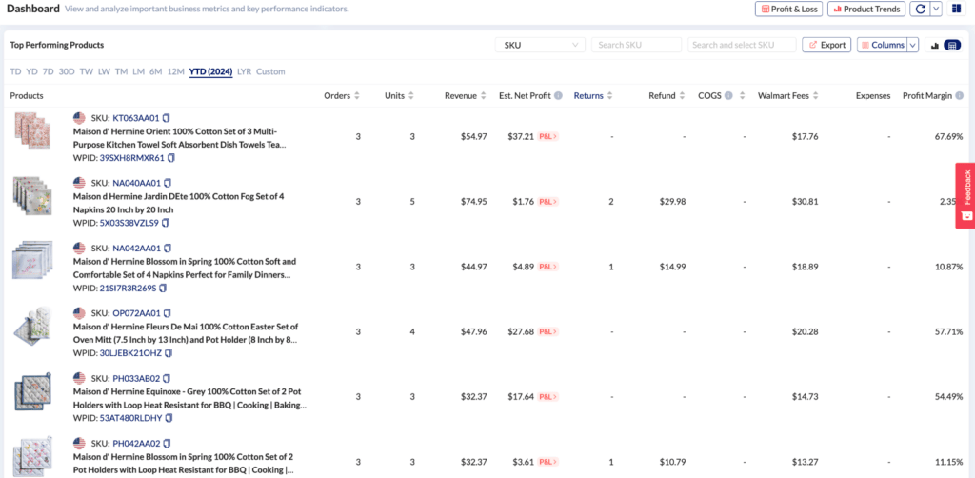Sort by the Returns column arrows
This screenshot has height=478, width=975.
pos(609,96)
